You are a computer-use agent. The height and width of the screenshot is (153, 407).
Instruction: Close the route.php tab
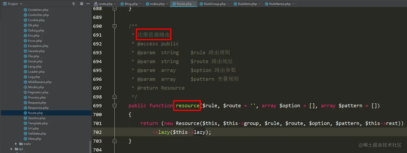115,4
